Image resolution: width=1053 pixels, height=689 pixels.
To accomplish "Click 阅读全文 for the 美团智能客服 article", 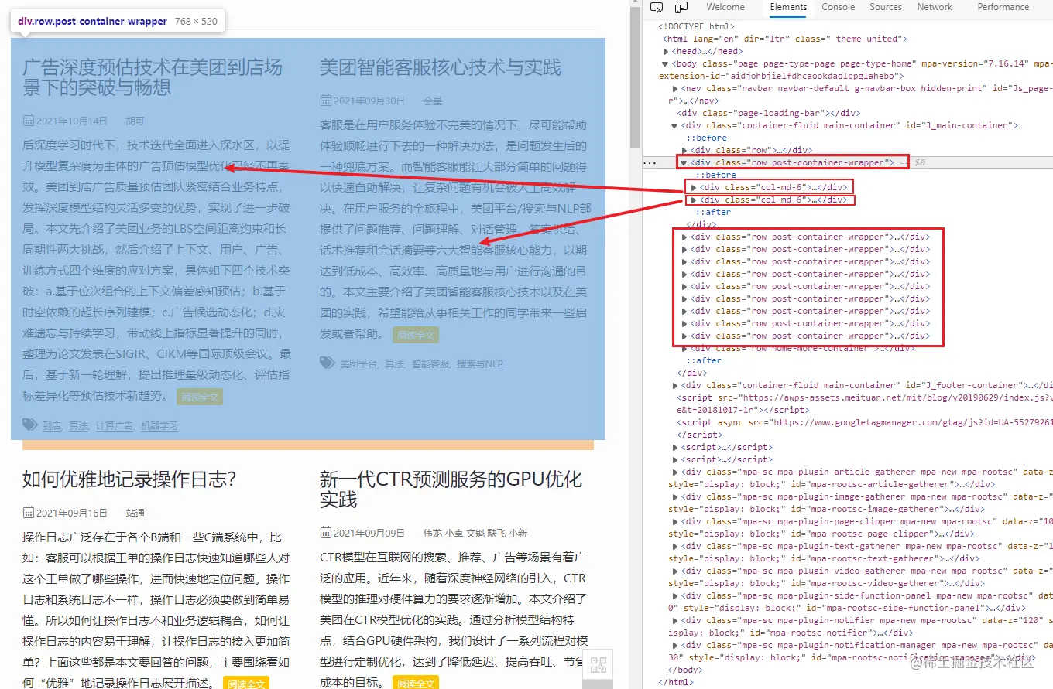I will [416, 335].
